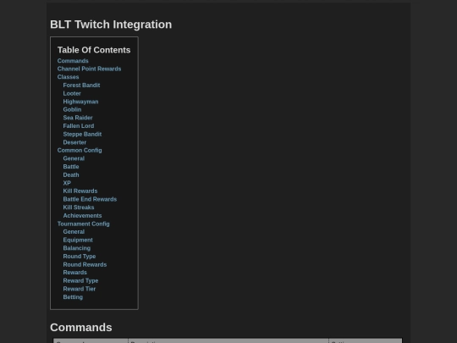The image size is (457, 343).
Task: Jump to the Death config link
Action: [x=71, y=174]
